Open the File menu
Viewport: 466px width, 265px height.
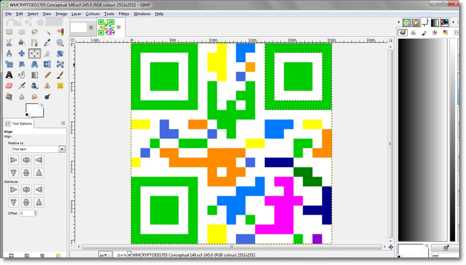click(8, 14)
